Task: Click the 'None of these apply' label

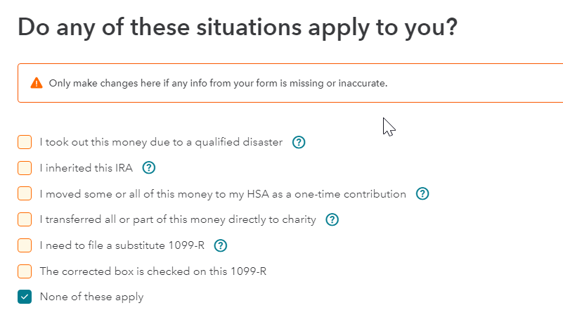Action: click(x=91, y=297)
